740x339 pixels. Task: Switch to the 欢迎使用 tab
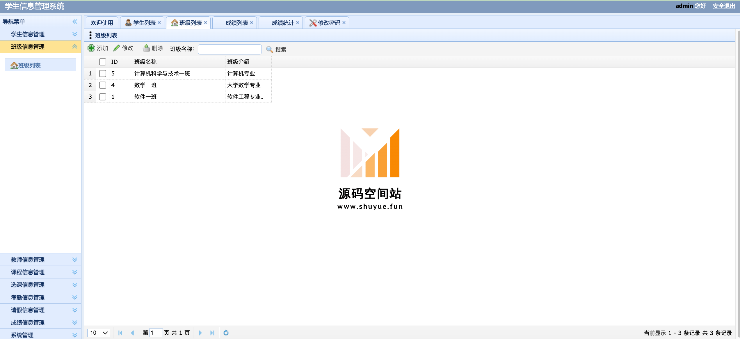pyautogui.click(x=102, y=23)
